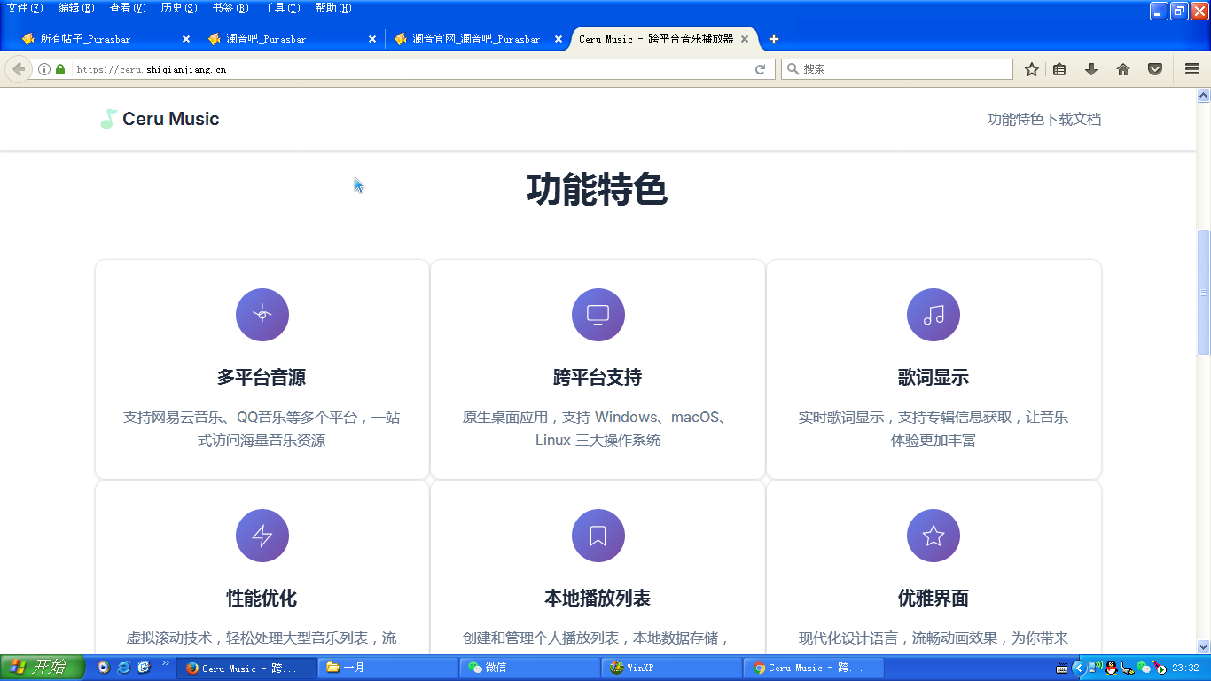Click the music note icon above 歌词显示
Image resolution: width=1211 pixels, height=681 pixels.
click(x=933, y=315)
